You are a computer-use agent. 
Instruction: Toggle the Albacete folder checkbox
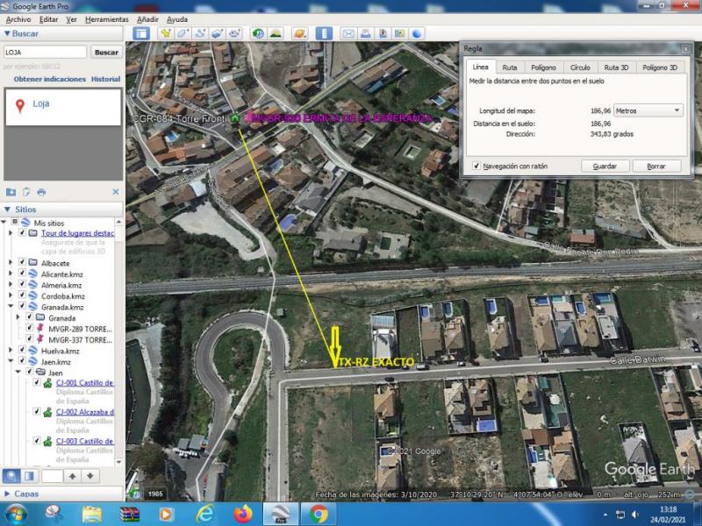pyautogui.click(x=22, y=263)
